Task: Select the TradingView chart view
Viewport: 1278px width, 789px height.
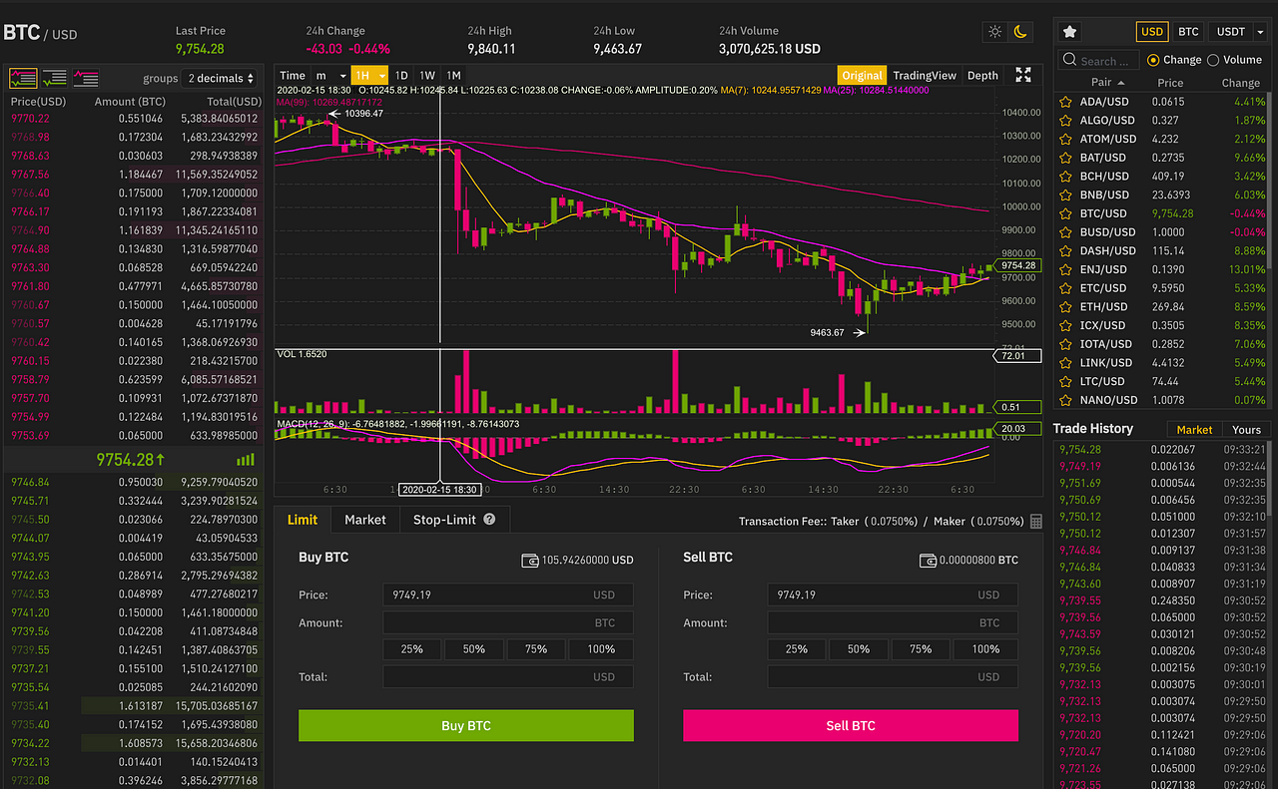Action: (925, 75)
